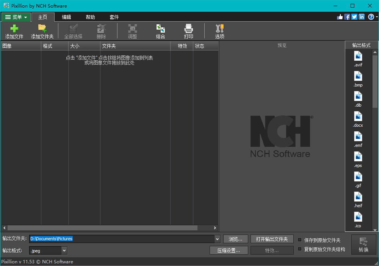Pick the .gif output format icon
Screen dimensions: 379x266
pos(358,177)
